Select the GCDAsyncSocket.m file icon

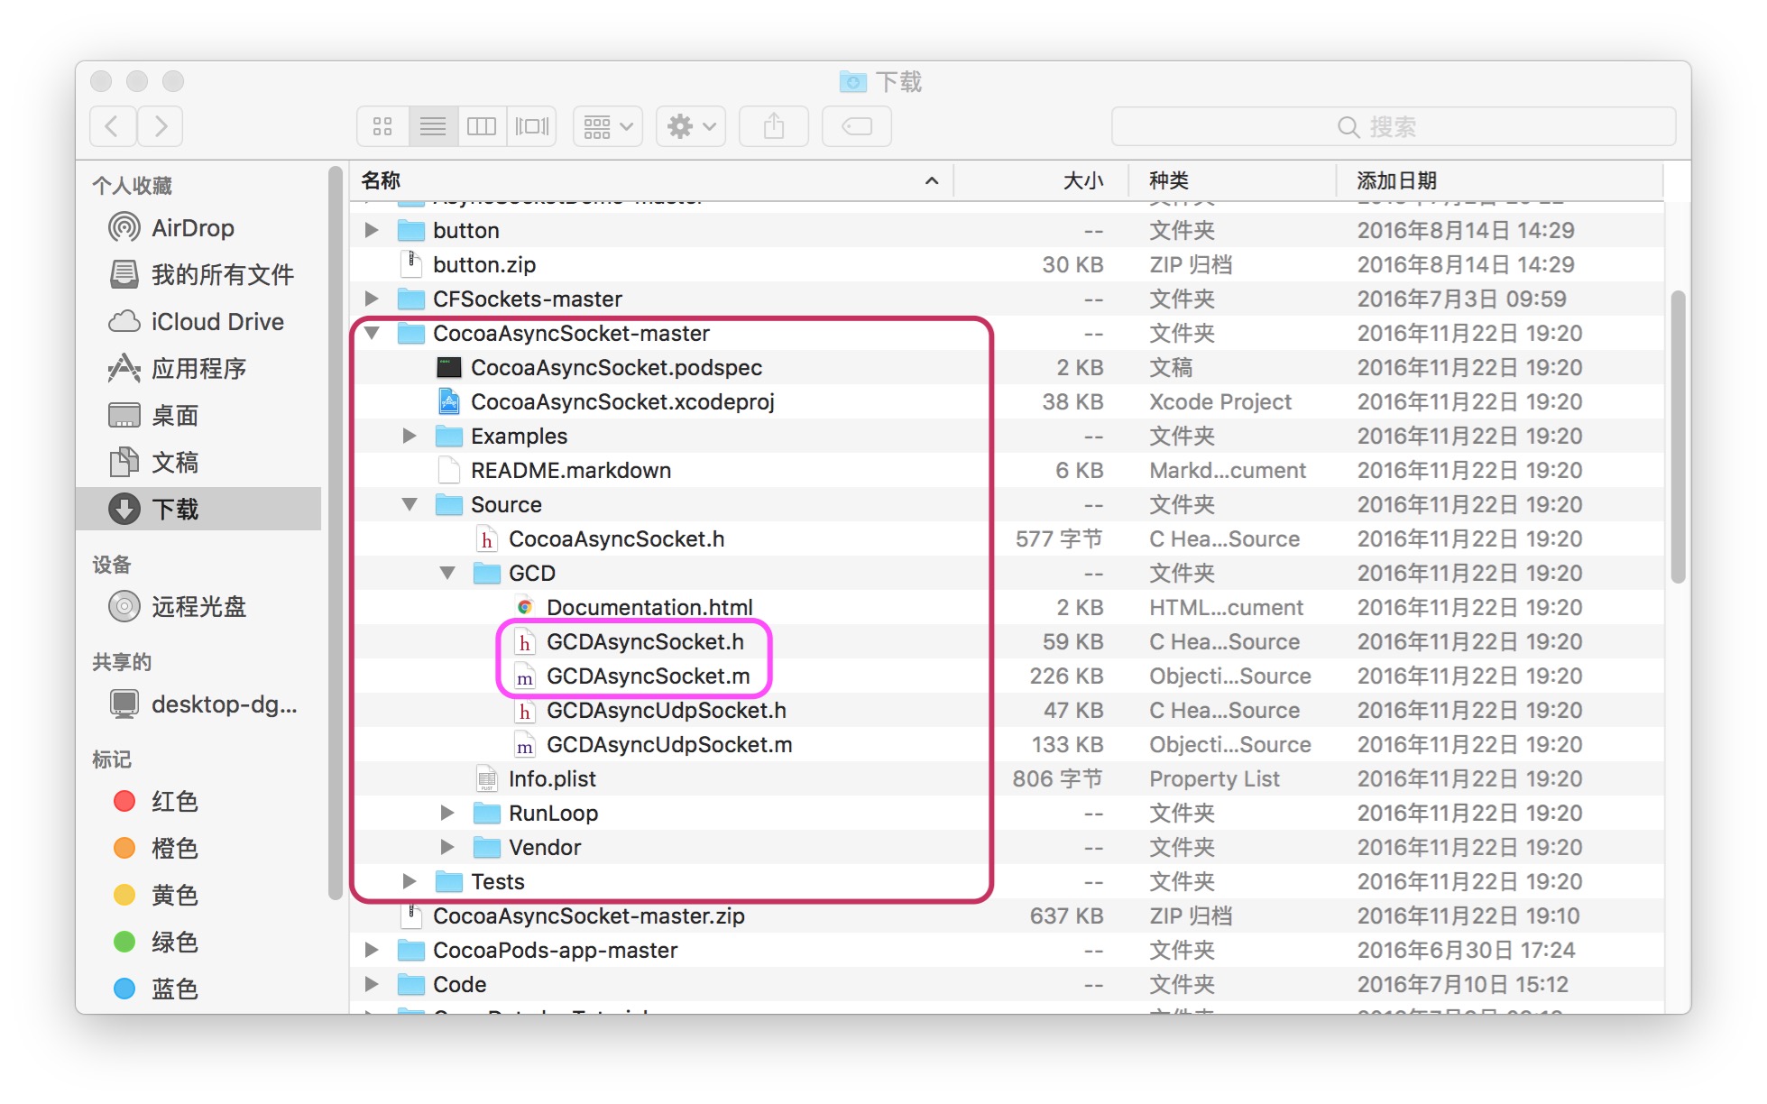pos(524,676)
